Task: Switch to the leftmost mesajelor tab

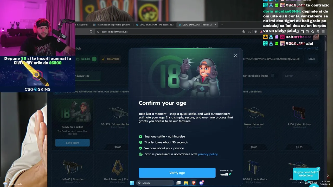Action: [82, 25]
